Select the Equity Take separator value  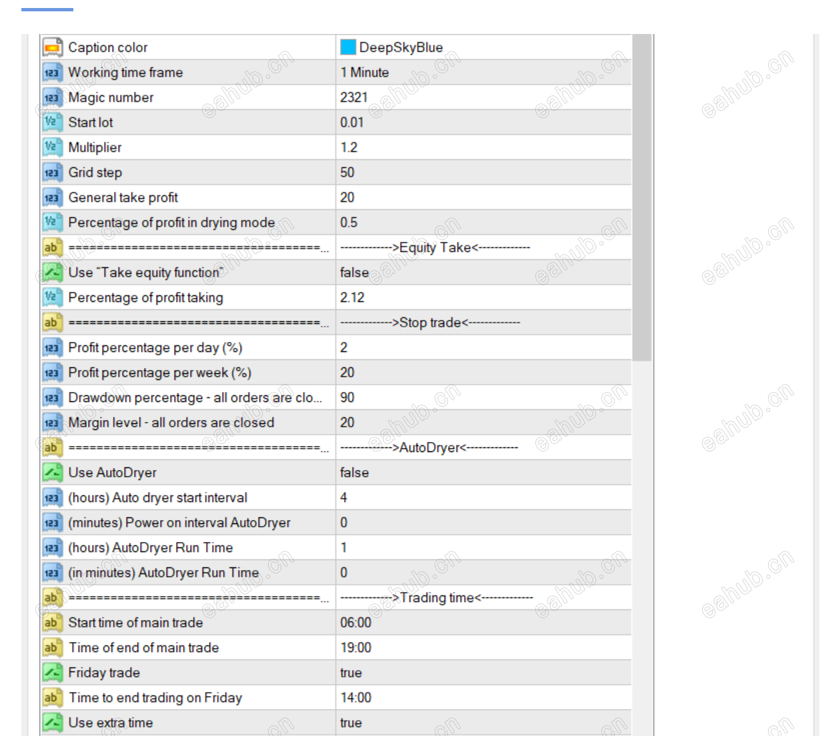(x=435, y=247)
